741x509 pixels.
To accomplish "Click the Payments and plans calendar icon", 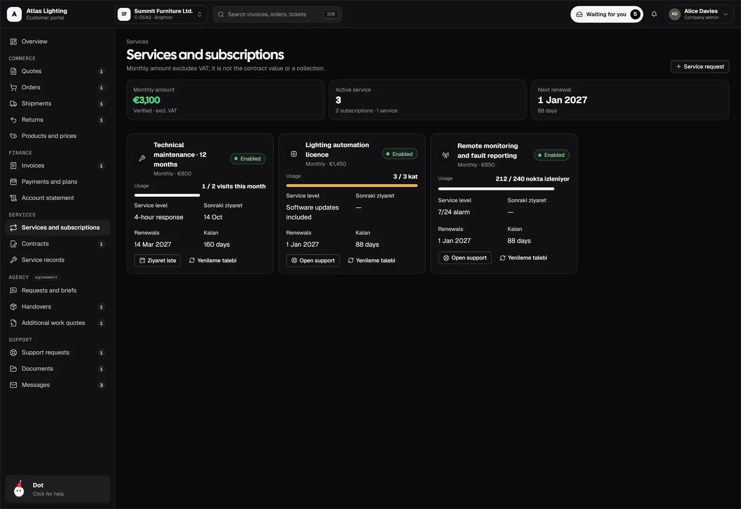I will [x=13, y=182].
